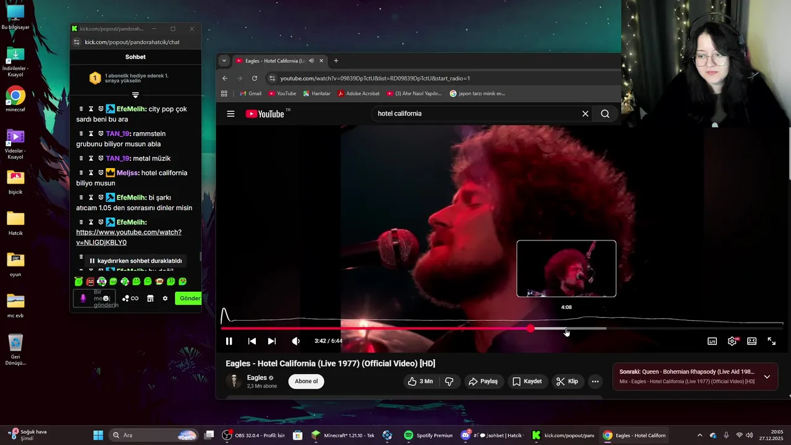Open Windows Start menu
Viewport: 791px width, 445px height.
98,435
